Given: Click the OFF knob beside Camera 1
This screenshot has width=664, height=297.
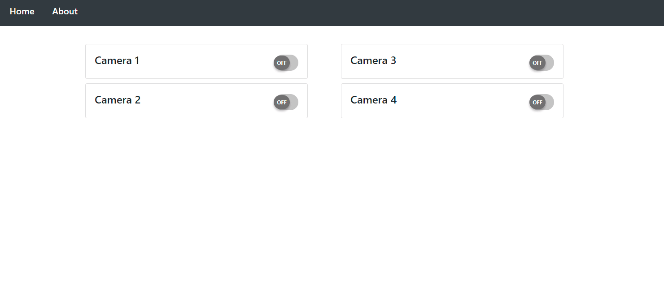Looking at the screenshot, I should coord(282,63).
